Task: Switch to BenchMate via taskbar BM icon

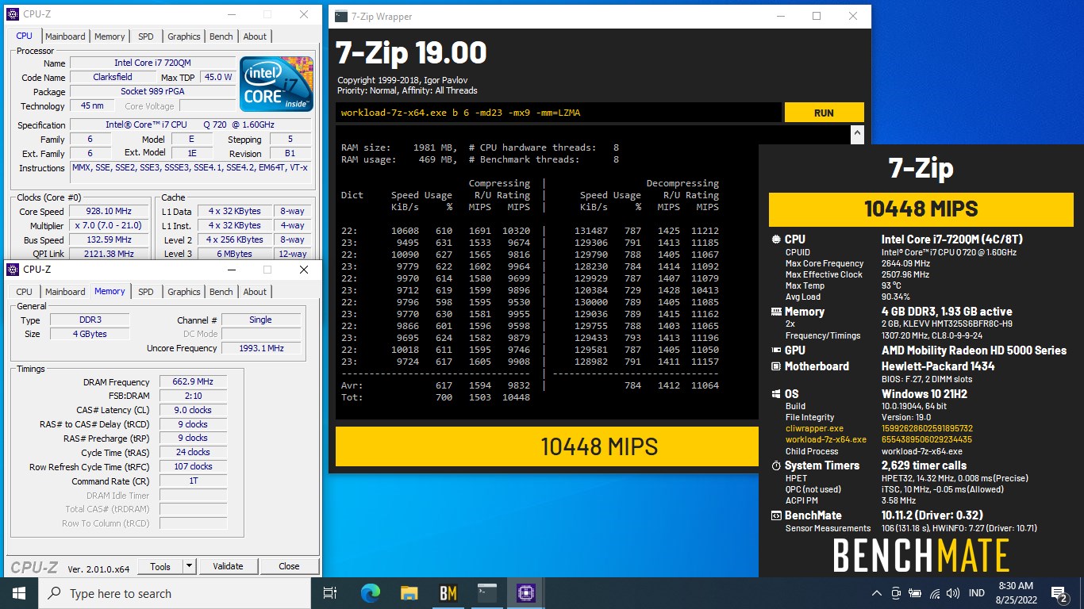Action: coord(448,593)
